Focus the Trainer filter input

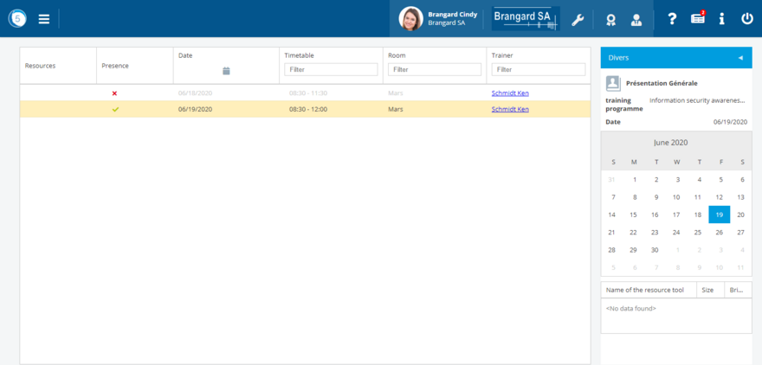point(538,69)
